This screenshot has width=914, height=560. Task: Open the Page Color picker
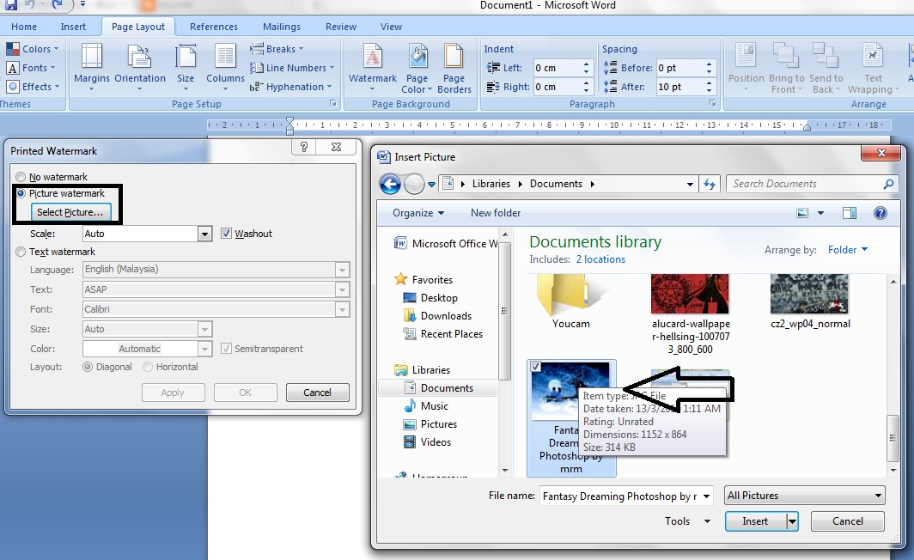(417, 69)
